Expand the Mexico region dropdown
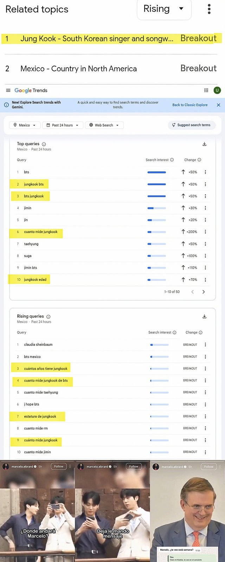Screen dimensions: 225x562 click(x=25, y=125)
